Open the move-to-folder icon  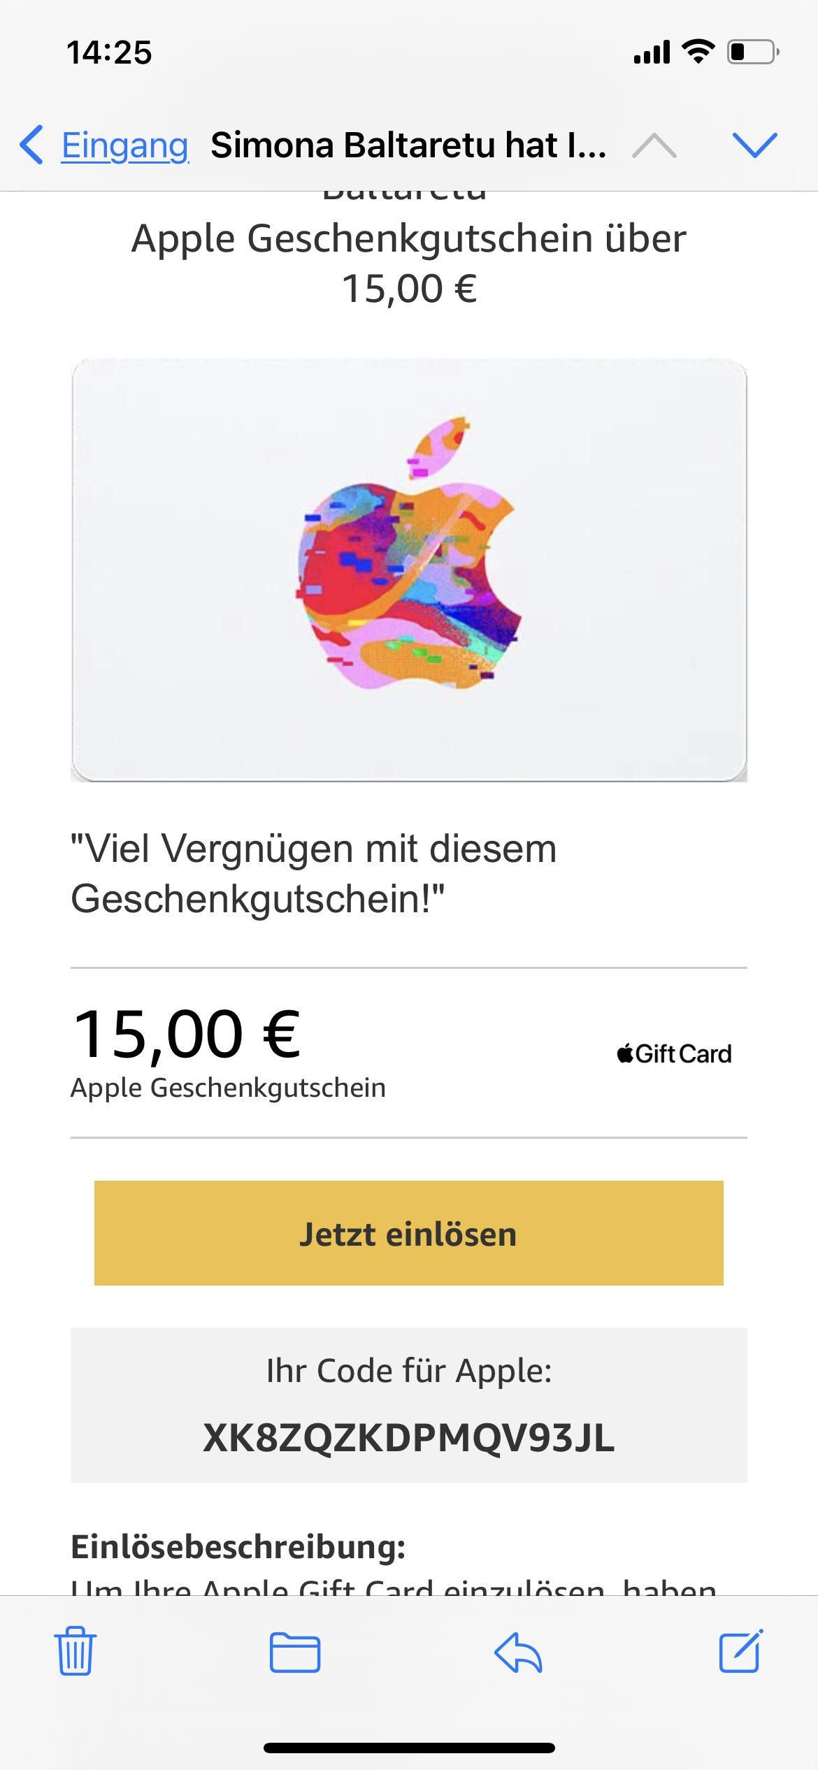(295, 1653)
